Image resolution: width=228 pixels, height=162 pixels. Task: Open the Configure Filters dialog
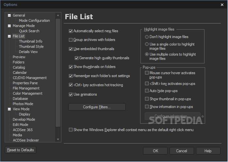(x=97, y=107)
